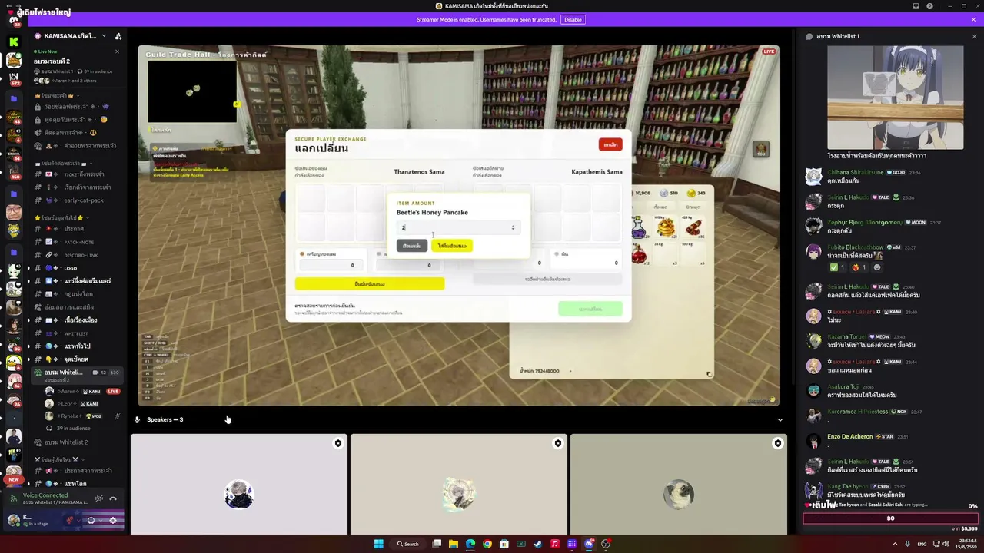Image resolution: width=984 pixels, height=553 pixels.
Task: Click the gold coin balance showing 243
Action: (x=696, y=193)
